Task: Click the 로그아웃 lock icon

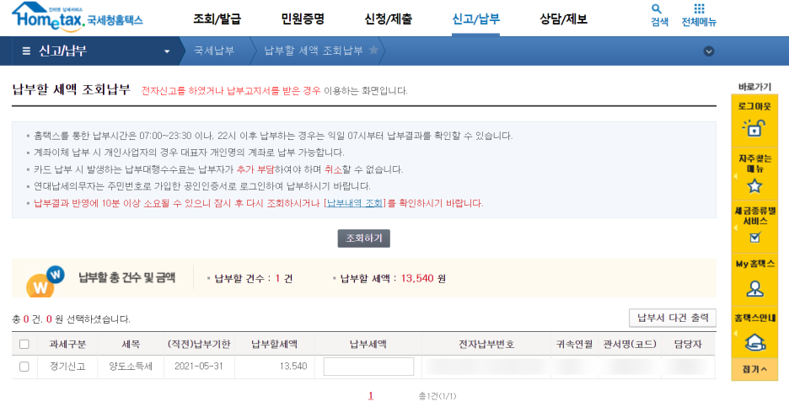Action: tap(754, 128)
